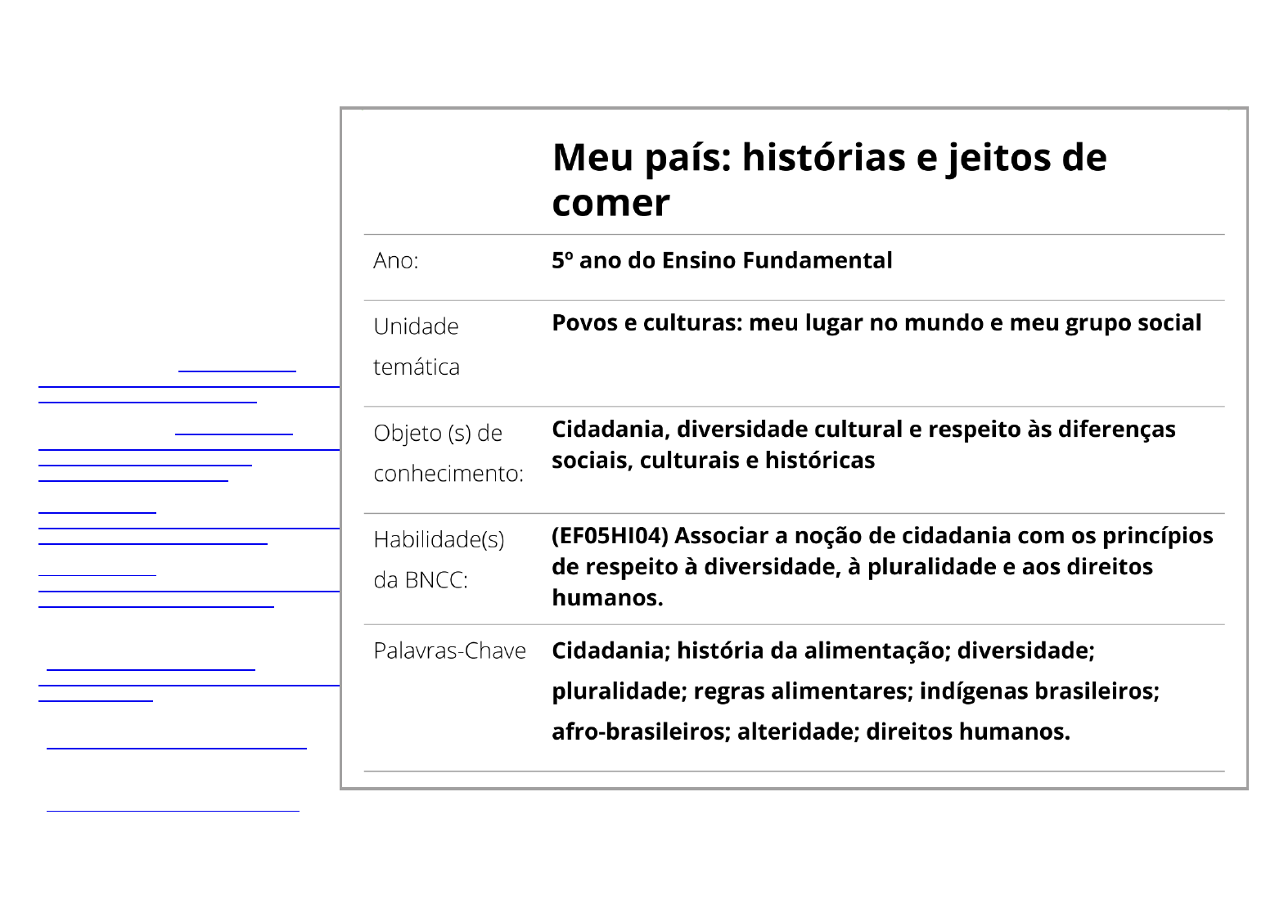Click "5º ano do Ensino Fundamental"
The image size is (1284, 918).
pos(722,260)
